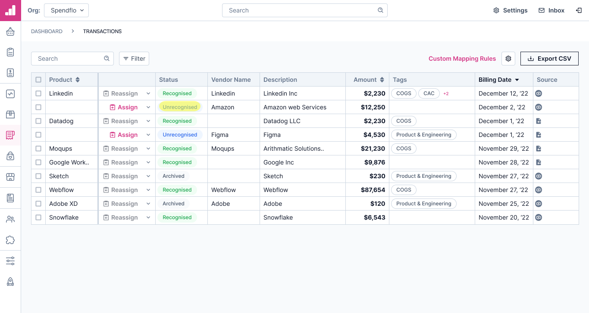Open the analytics chart sidebar icon
This screenshot has height=313, width=589.
click(10, 94)
